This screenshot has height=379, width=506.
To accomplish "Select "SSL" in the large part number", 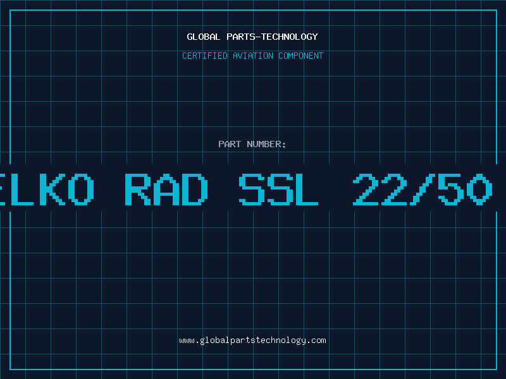I will [279, 189].
